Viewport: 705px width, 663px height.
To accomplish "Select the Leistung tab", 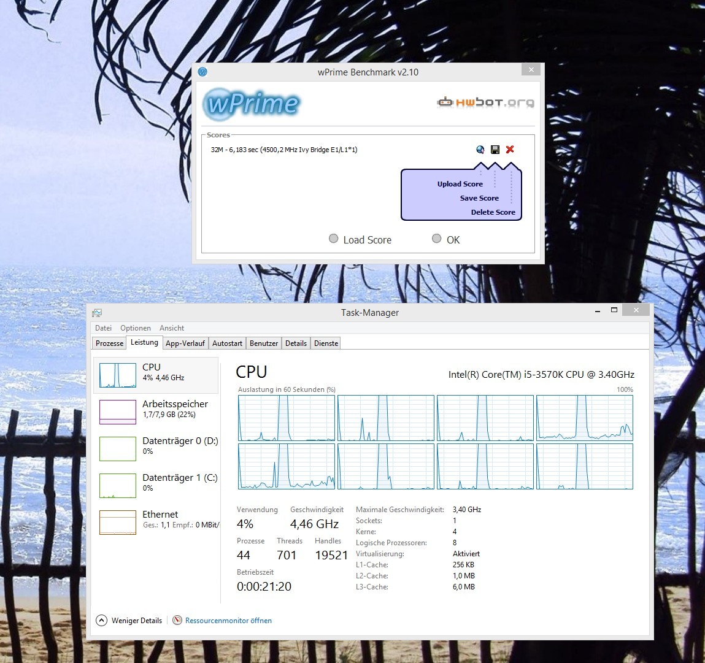I will coord(144,342).
